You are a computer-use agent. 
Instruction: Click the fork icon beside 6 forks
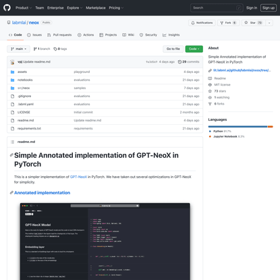210,104
